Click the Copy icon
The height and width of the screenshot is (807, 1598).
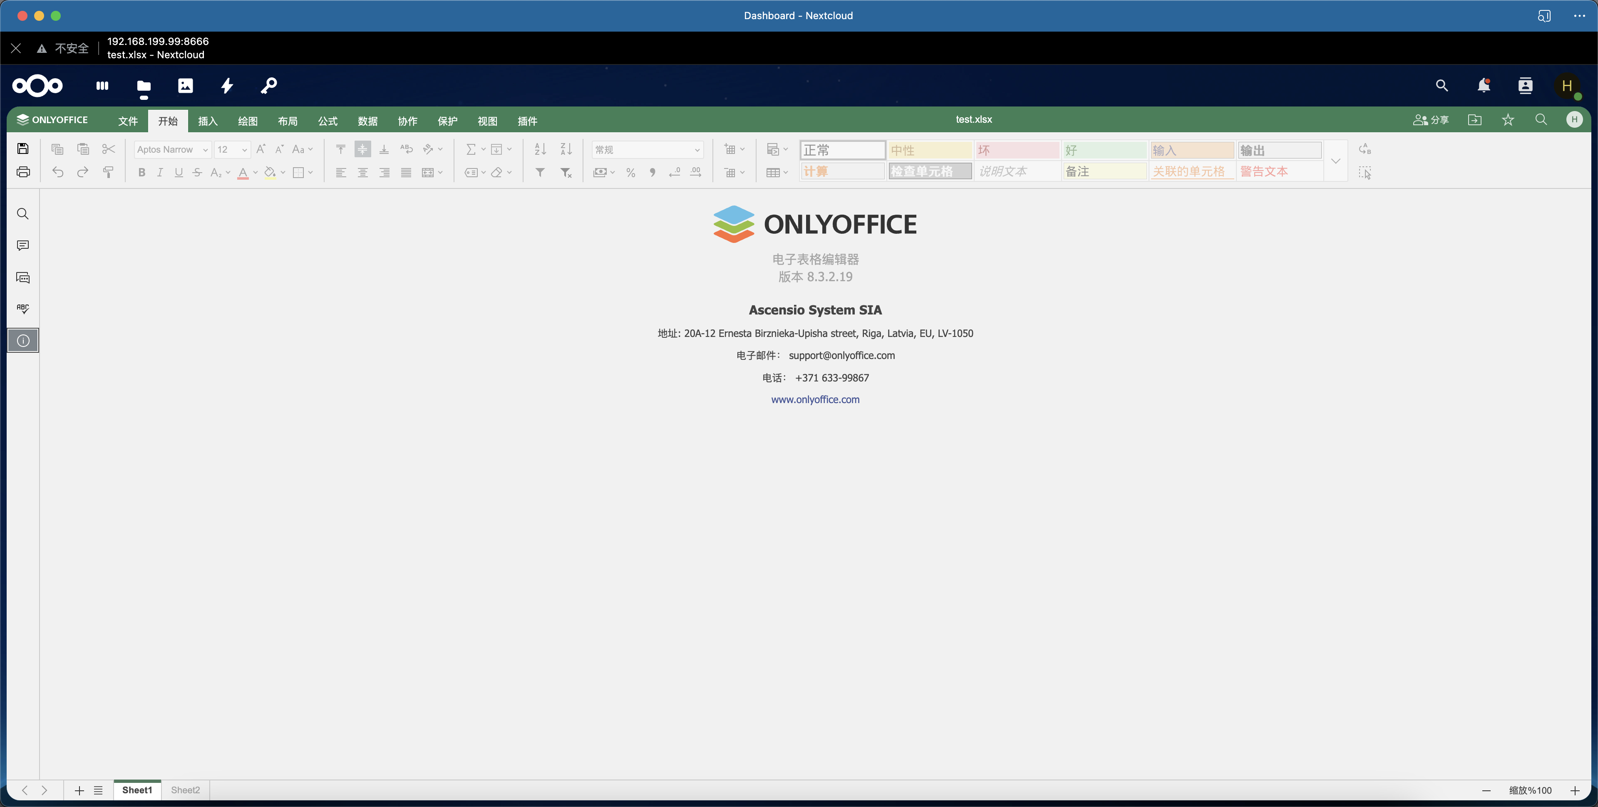point(57,149)
